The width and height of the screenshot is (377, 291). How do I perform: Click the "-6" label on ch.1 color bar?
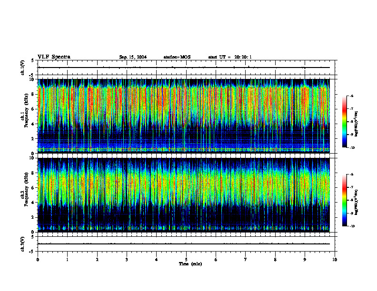[351, 96]
